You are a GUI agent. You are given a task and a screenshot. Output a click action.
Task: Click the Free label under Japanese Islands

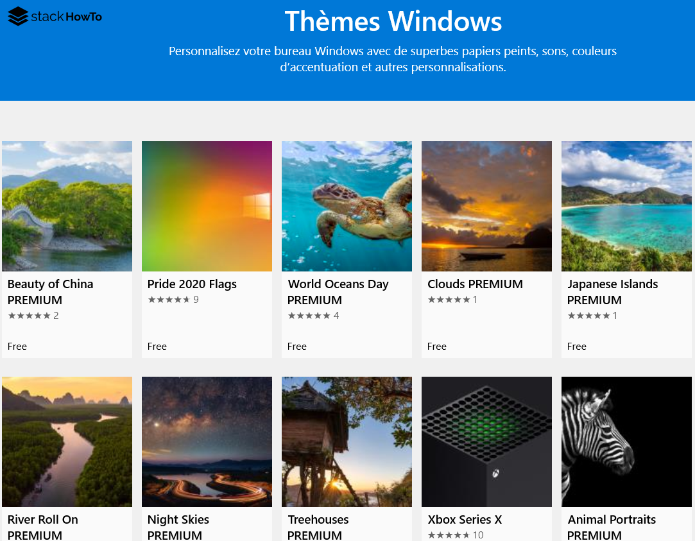coord(576,346)
